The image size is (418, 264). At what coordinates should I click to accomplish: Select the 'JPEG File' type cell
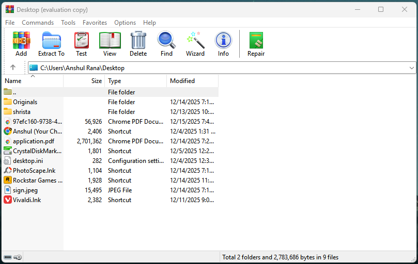point(120,190)
